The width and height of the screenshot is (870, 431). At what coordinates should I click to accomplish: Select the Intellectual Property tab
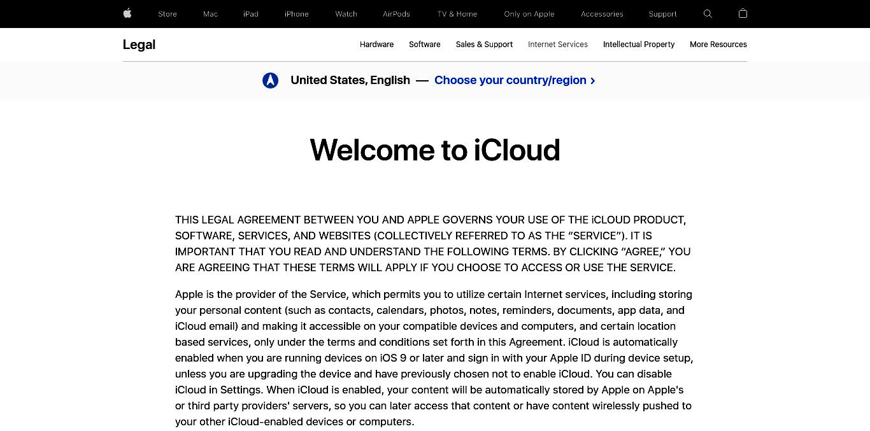pos(639,45)
